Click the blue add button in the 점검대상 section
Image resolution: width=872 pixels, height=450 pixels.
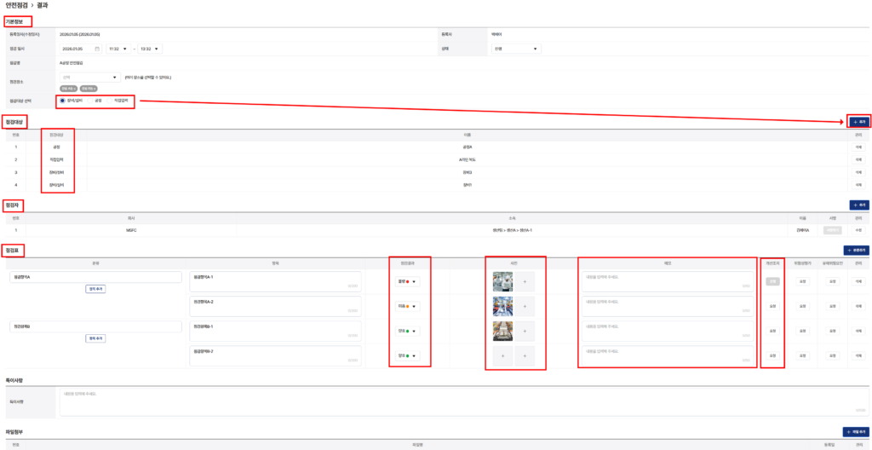click(x=858, y=121)
